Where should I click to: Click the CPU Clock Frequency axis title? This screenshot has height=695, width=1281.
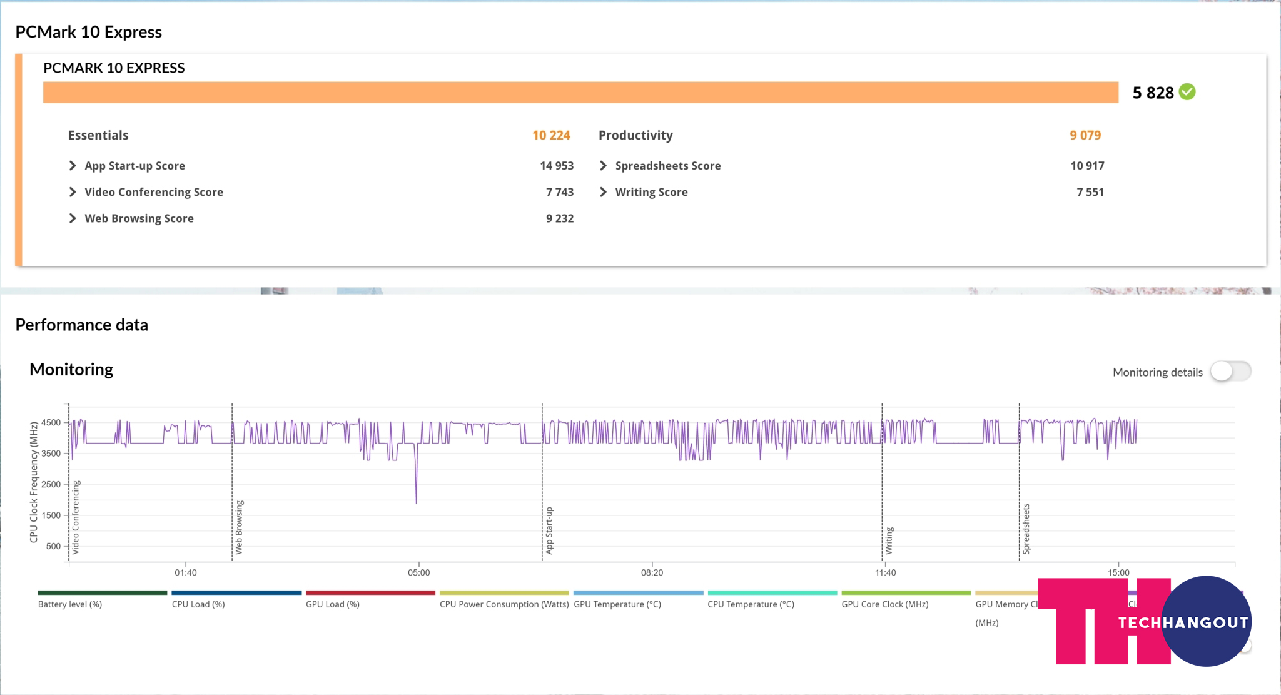pos(34,482)
